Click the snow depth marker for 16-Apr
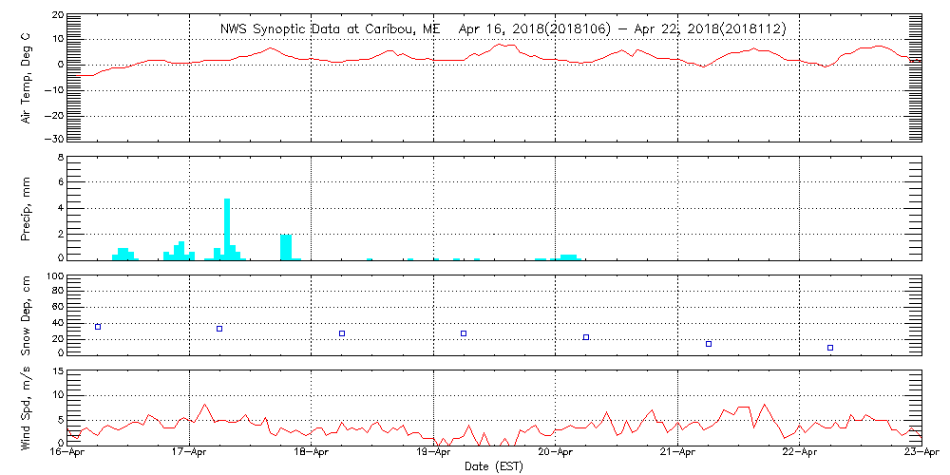Image resolution: width=950 pixels, height=475 pixels. (x=98, y=327)
